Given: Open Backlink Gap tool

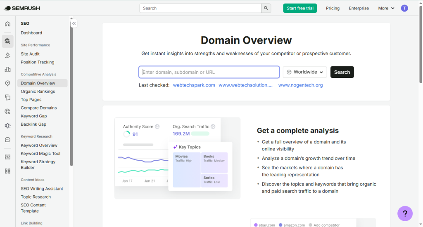Looking at the screenshot, I should tap(33, 124).
